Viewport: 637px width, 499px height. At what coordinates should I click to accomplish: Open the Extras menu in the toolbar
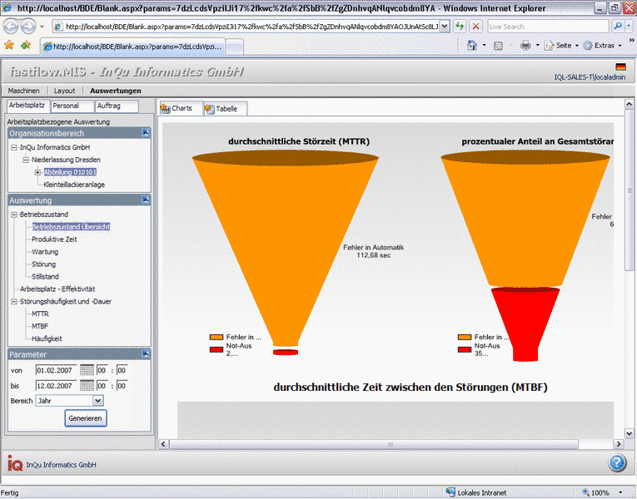[x=602, y=46]
